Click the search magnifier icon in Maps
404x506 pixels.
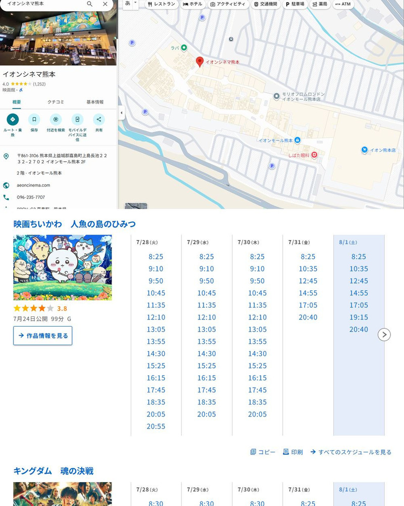89,4
